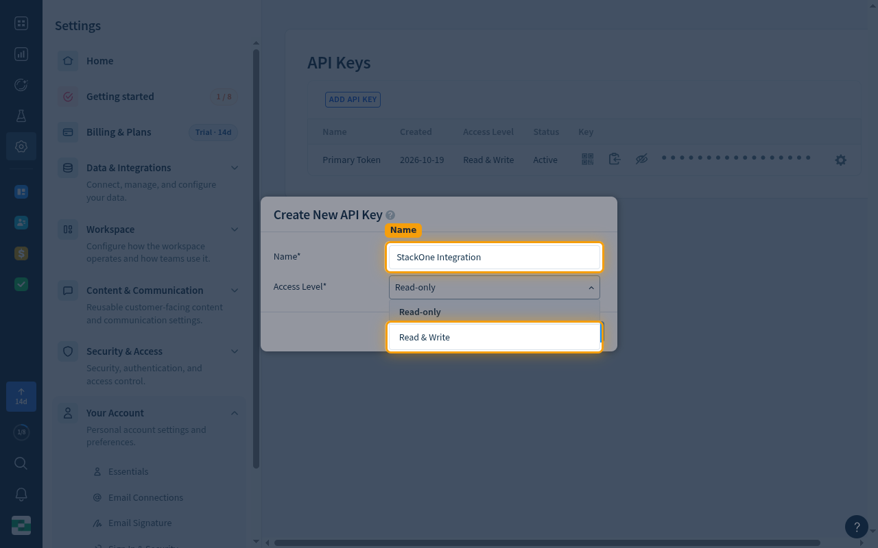Choose the Read & Write access level option

point(495,337)
